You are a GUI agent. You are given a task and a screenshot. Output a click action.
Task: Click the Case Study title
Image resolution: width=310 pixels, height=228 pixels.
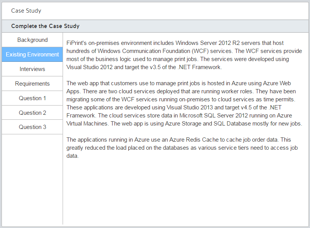[26, 11]
